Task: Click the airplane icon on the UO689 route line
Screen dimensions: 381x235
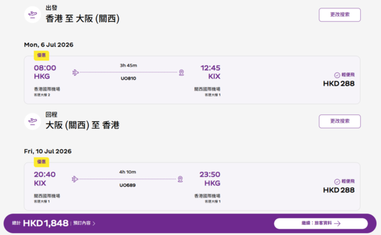Action: point(75,179)
